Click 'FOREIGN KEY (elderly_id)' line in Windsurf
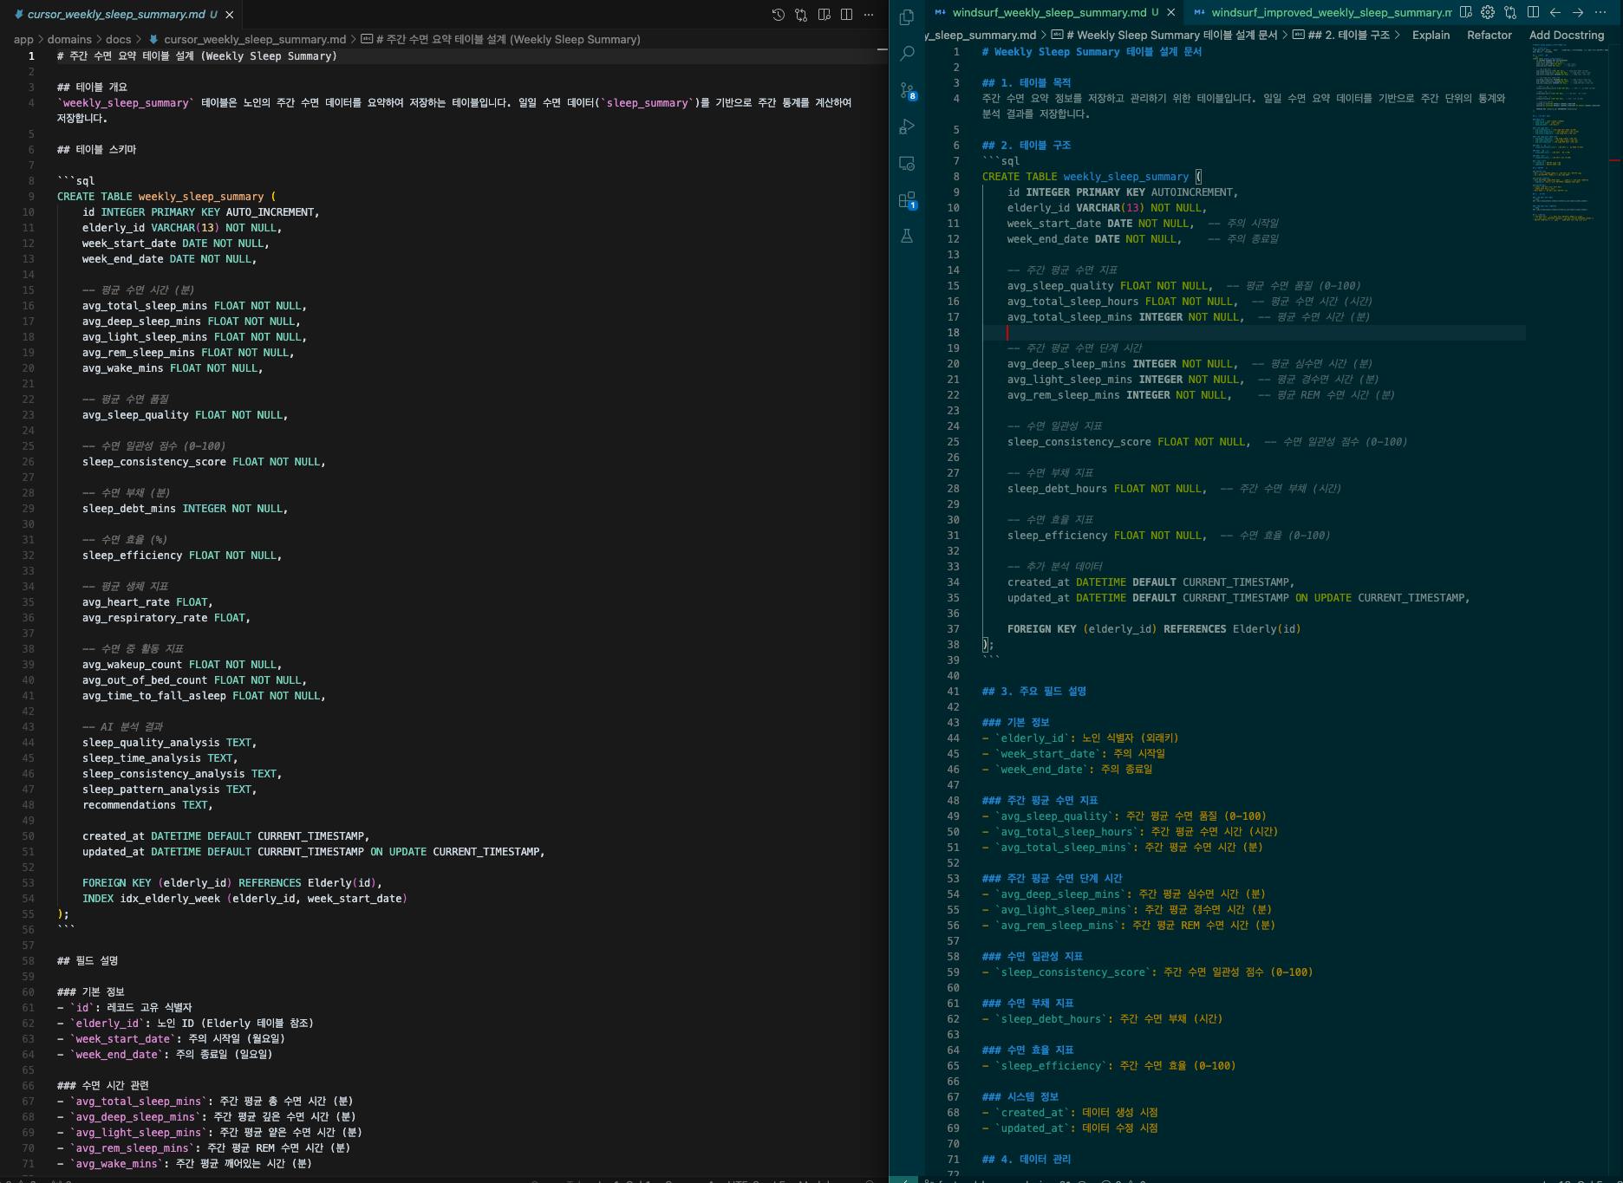The height and width of the screenshot is (1183, 1623). [1154, 629]
